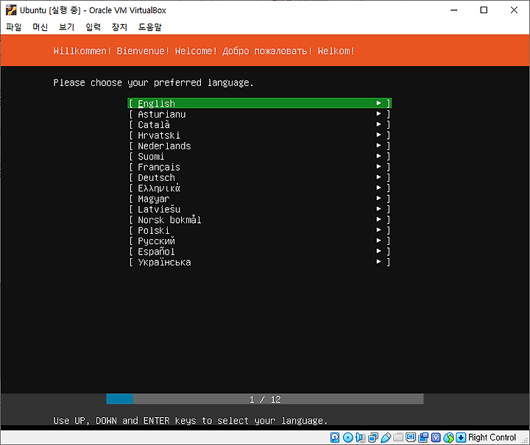Expand the arrow on the Español row

[379, 251]
